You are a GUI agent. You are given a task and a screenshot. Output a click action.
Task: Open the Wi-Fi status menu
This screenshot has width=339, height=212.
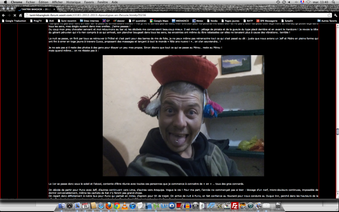[x=308, y=2]
